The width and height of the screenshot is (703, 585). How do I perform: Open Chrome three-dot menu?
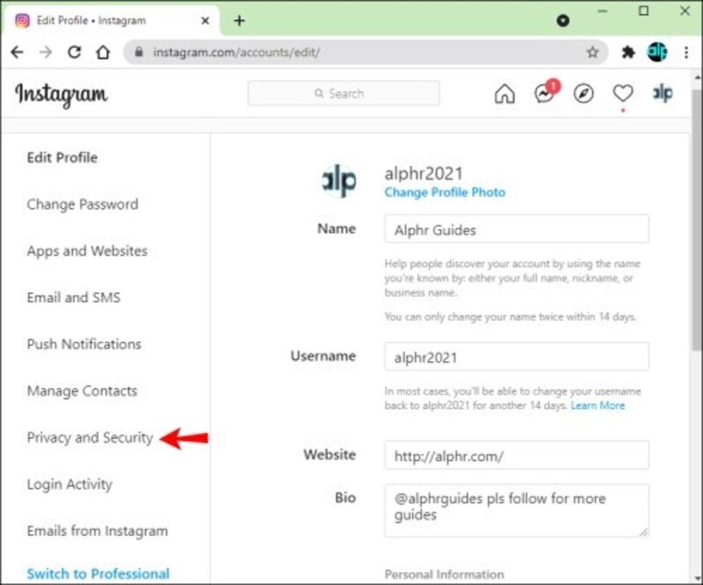coord(686,53)
